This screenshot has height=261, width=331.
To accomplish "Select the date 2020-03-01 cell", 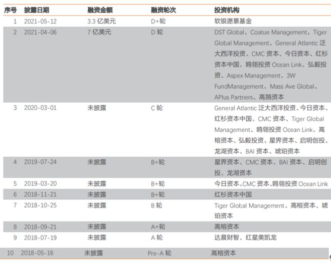I will click(x=40, y=108).
